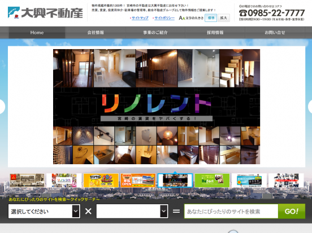Set text size to 標準
Viewport: 312px width, 233px height.
(x=211, y=18)
